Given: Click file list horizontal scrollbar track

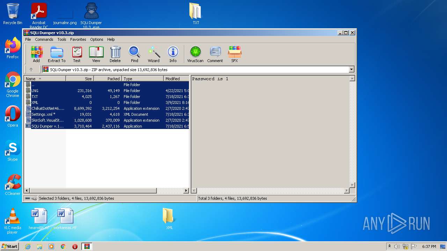Looking at the screenshot, I should click(170, 191).
